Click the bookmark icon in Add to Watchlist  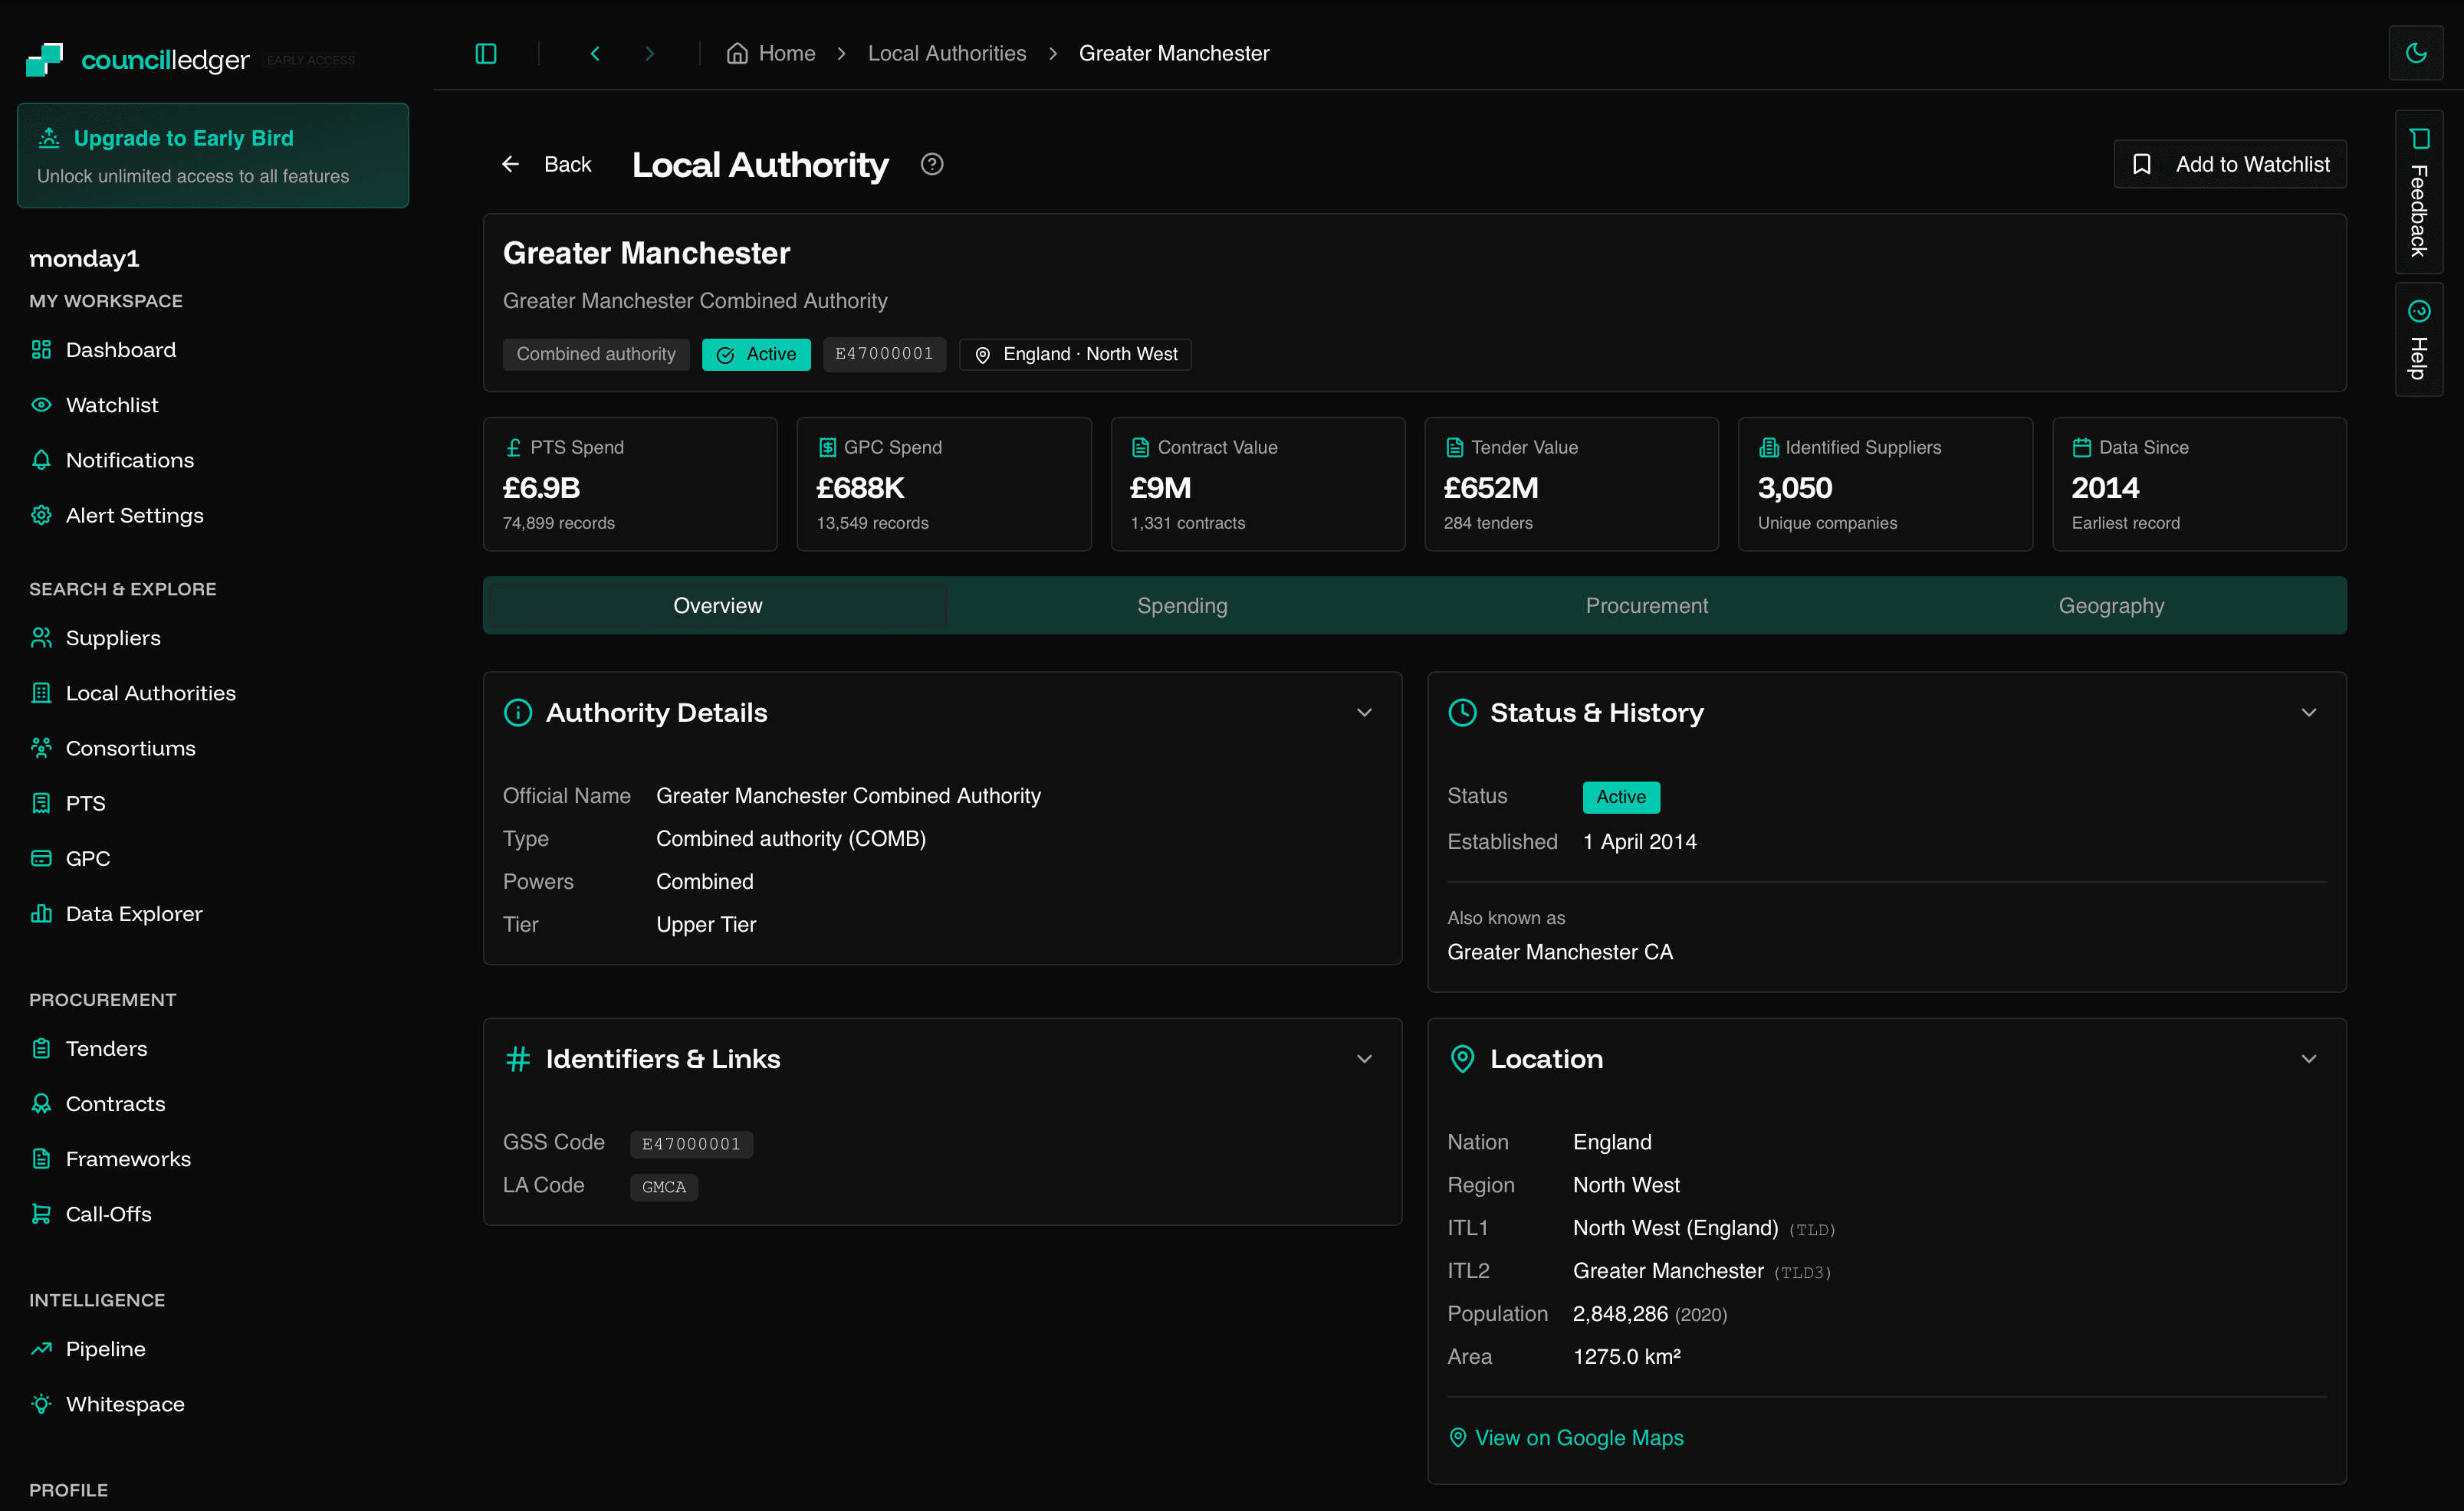2142,164
